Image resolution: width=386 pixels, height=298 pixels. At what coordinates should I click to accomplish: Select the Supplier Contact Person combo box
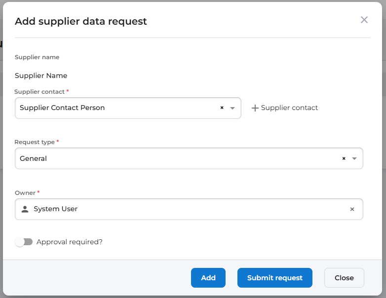[116, 108]
